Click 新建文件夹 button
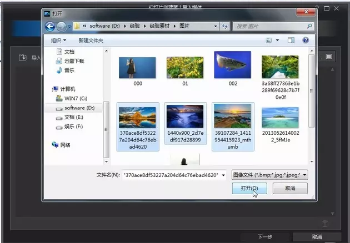 click(91, 40)
